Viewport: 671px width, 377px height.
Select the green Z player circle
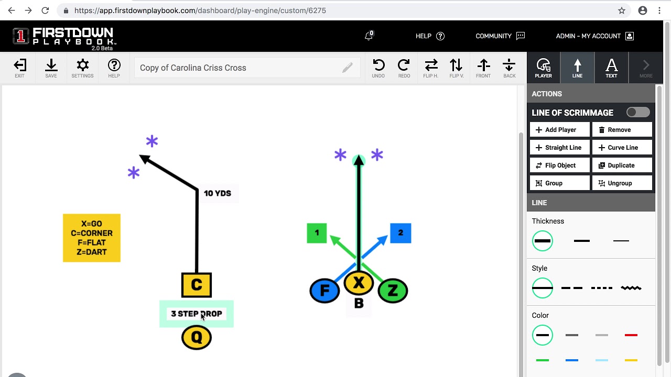(393, 291)
